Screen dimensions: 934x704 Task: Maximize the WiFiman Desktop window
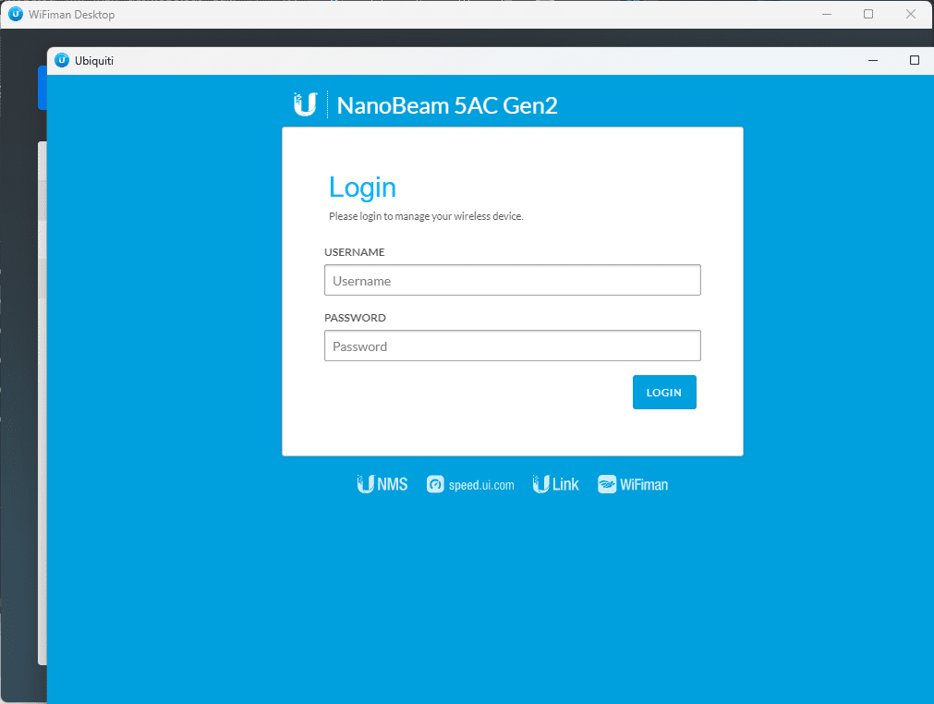pyautogui.click(x=868, y=14)
